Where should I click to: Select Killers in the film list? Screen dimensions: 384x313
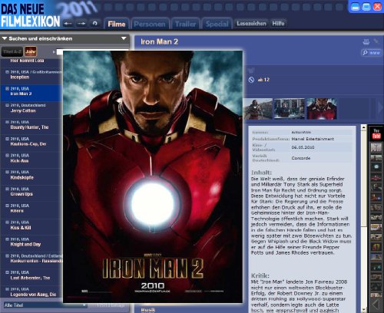(31, 209)
